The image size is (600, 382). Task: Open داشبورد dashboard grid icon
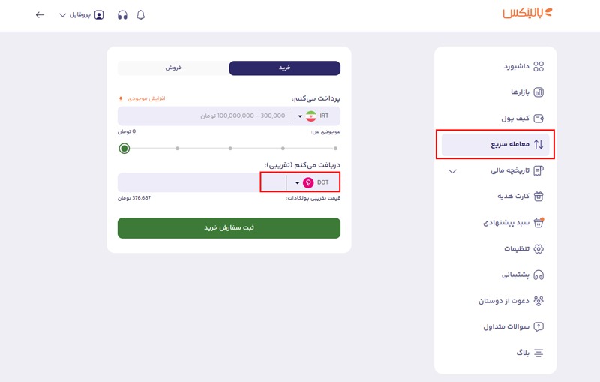[x=538, y=66]
